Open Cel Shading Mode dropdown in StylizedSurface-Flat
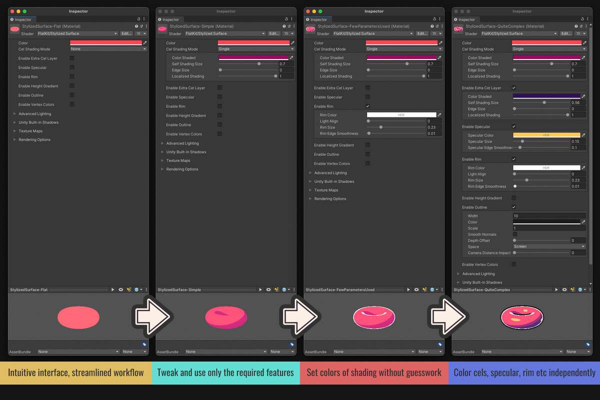Image resolution: width=600 pixels, height=400 pixels. 108,49
